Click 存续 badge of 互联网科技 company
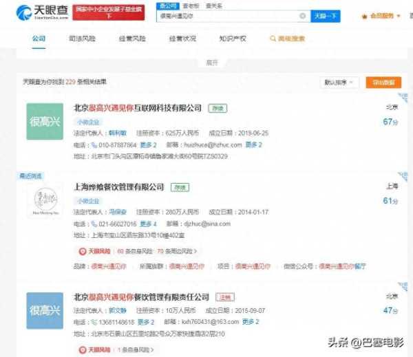This screenshot has width=413, height=357. coord(218,108)
